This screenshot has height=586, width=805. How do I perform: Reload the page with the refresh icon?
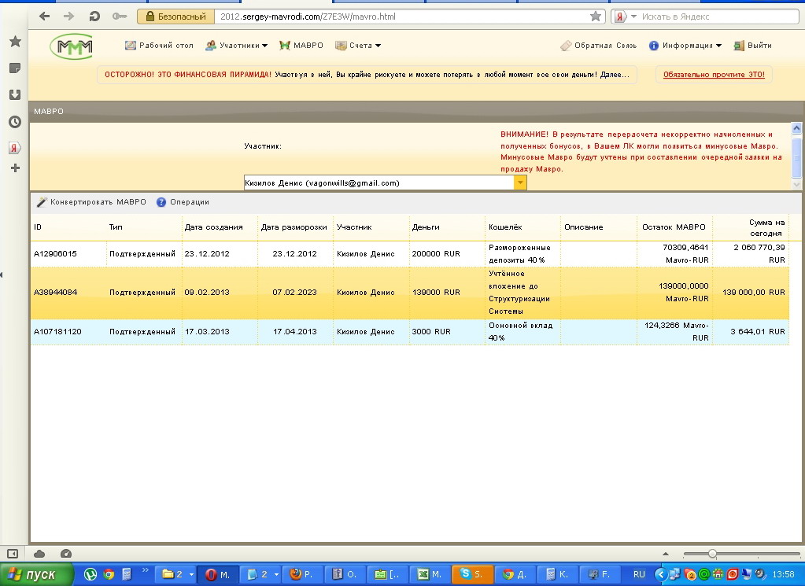click(x=94, y=17)
